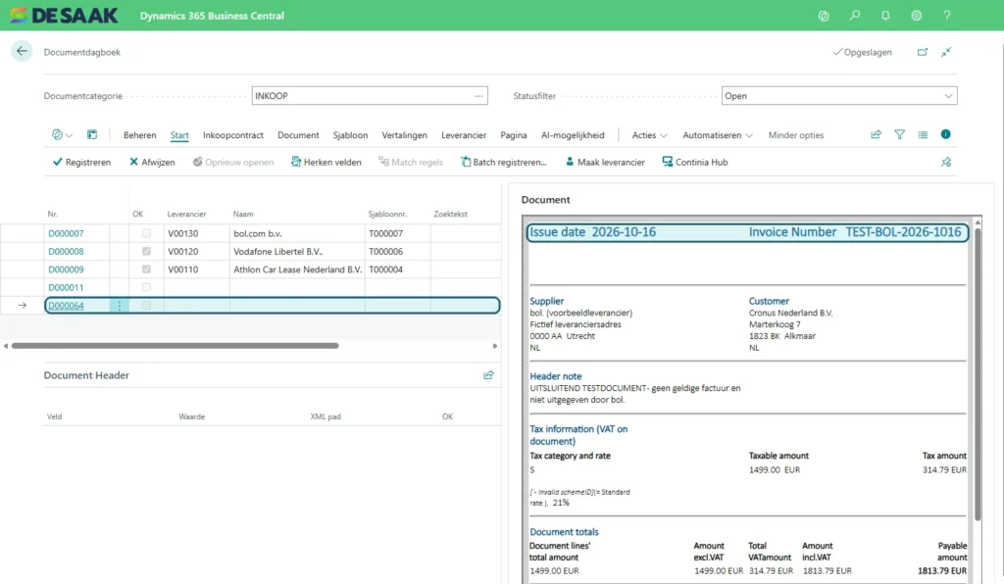Click Registreren checkmark action
The height and width of the screenshot is (584, 1004).
[81, 163]
